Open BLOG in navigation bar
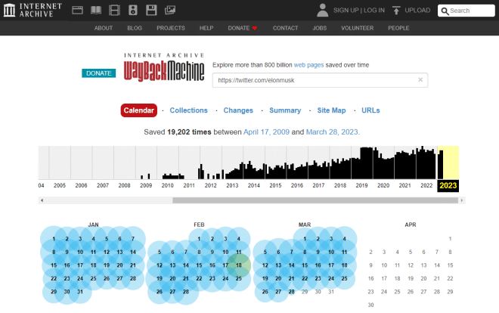The image size is (499, 313). (x=135, y=28)
